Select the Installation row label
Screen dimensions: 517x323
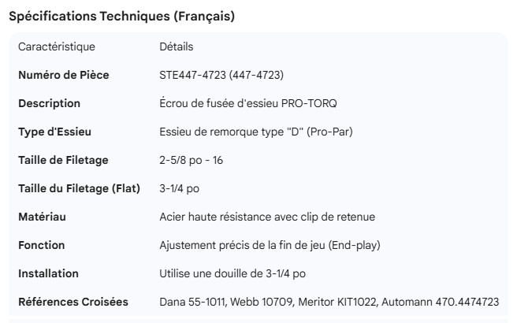pos(49,273)
